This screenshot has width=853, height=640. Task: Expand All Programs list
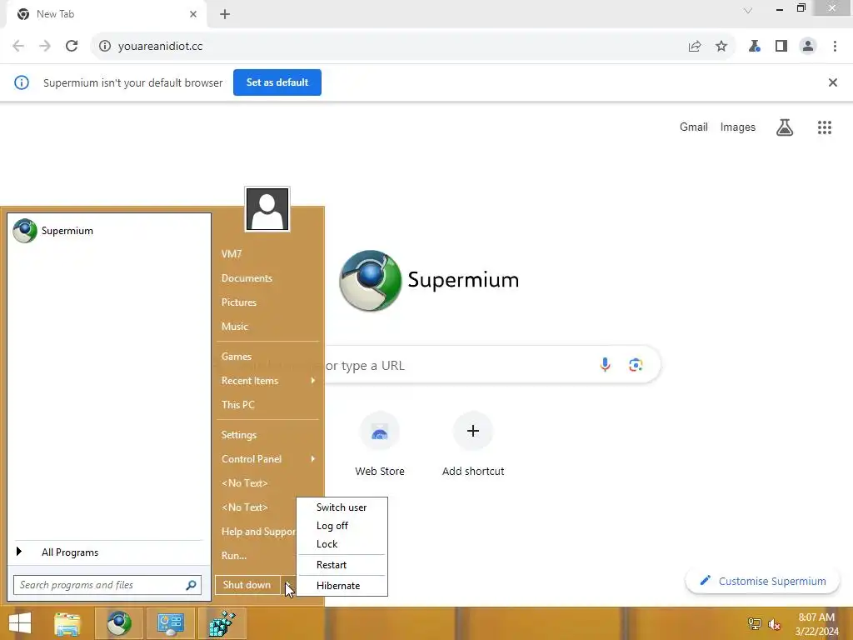(109, 552)
